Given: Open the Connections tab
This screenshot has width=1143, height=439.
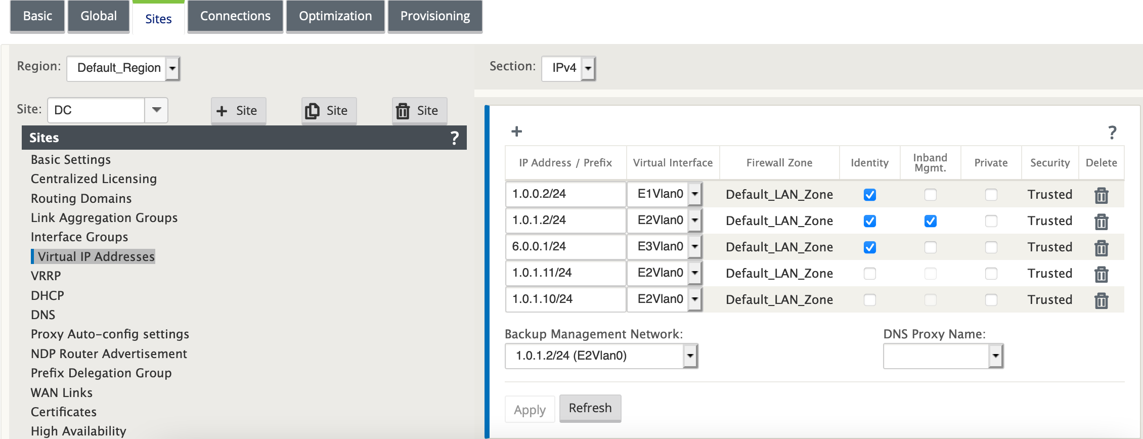Looking at the screenshot, I should [x=235, y=16].
